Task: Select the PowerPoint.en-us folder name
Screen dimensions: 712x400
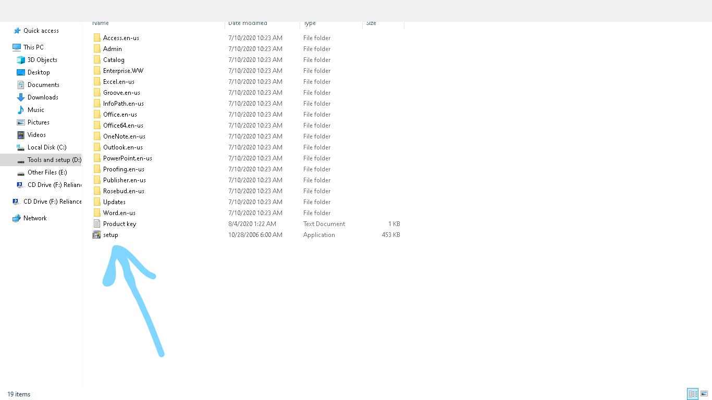Action: coord(128,158)
